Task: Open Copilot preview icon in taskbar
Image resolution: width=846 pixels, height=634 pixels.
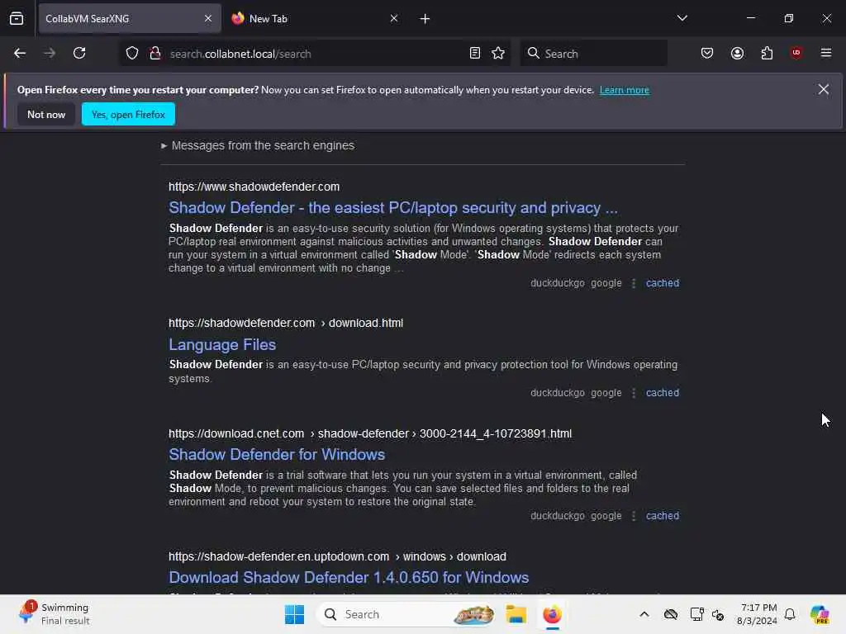Action: pos(820,614)
